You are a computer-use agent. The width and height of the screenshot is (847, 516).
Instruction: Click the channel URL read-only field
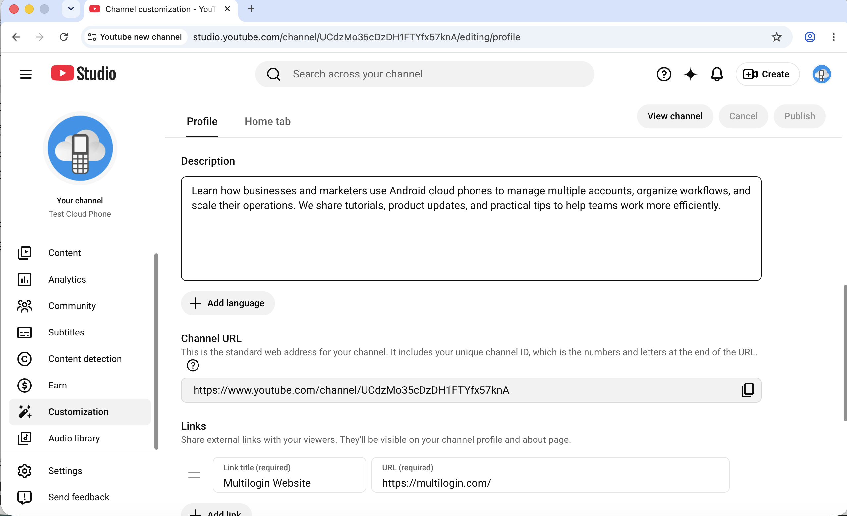(471, 390)
